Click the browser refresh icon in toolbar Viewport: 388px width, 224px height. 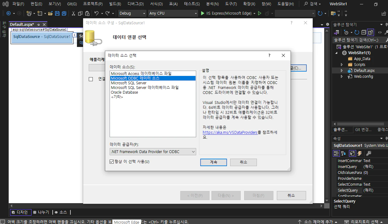(320, 13)
